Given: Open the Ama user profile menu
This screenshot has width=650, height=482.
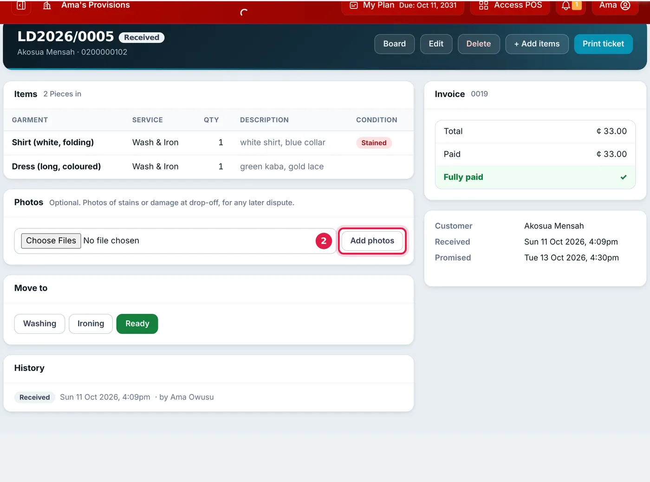Looking at the screenshot, I should point(614,6).
